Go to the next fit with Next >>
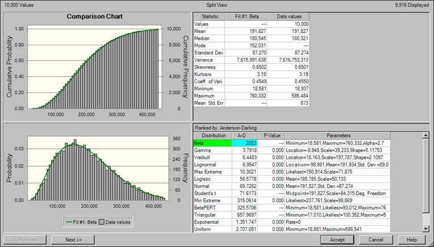The image size is (434, 247). 73,240
